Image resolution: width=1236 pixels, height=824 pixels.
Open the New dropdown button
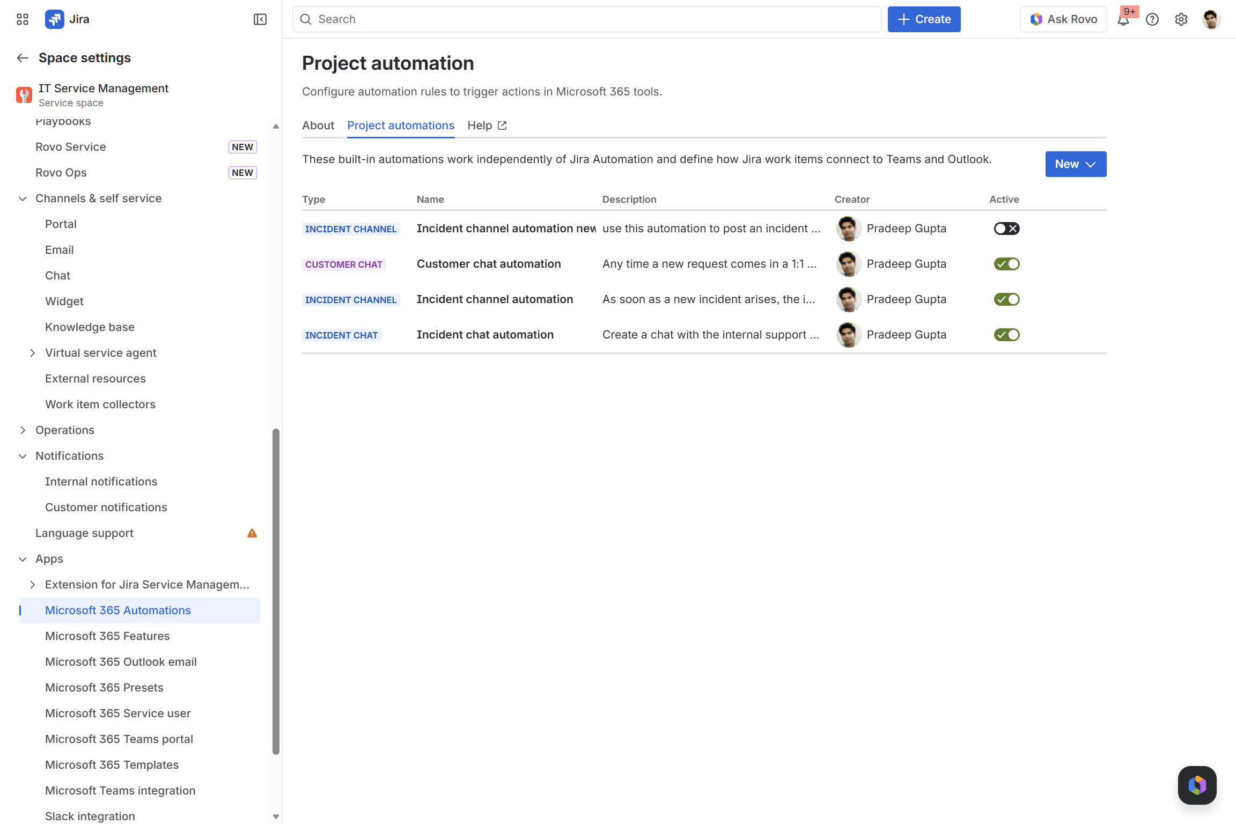(x=1076, y=164)
